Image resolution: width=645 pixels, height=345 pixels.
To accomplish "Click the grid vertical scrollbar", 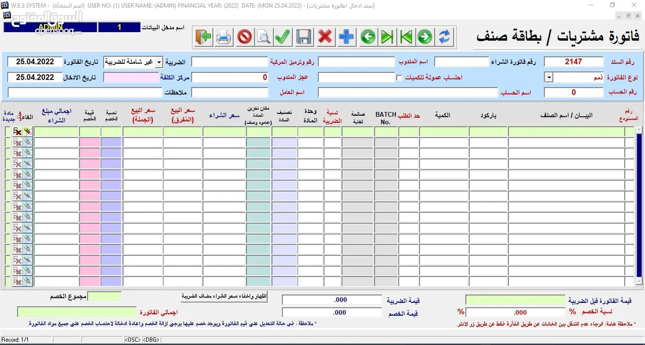I will pyautogui.click(x=639, y=206).
